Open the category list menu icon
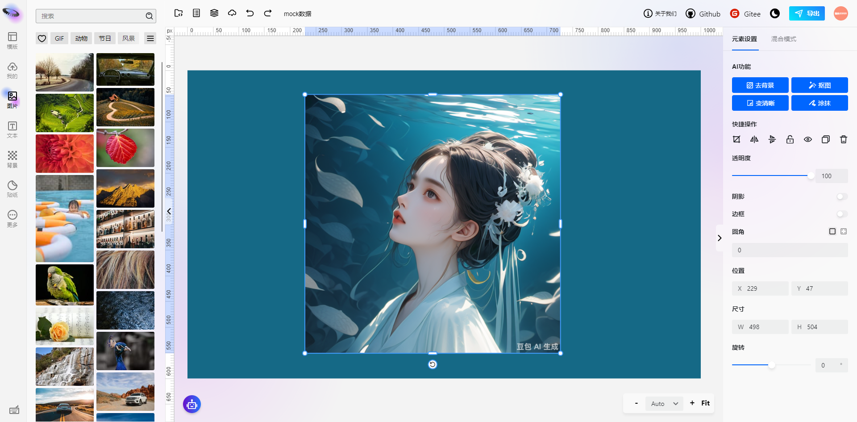Viewport: 857px width, 422px height. 150,38
